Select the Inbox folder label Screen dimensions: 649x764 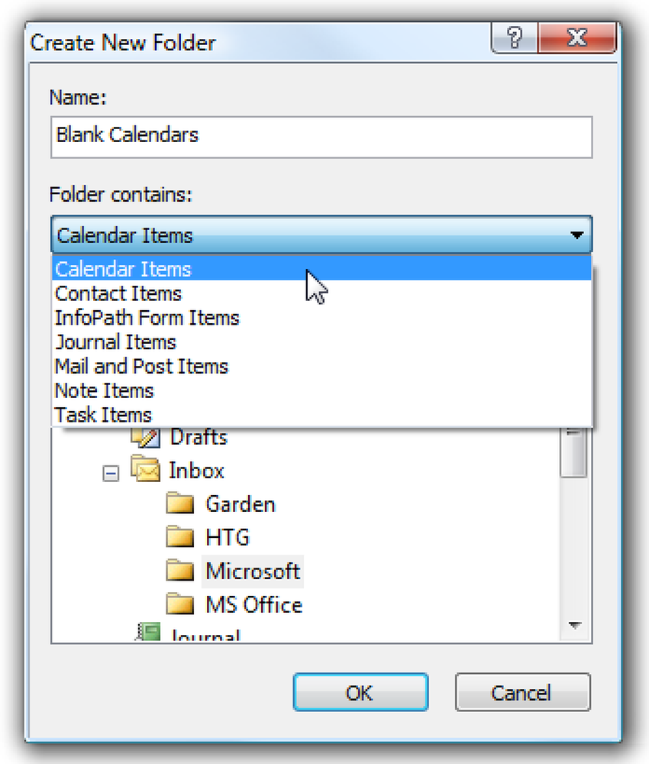[196, 471]
